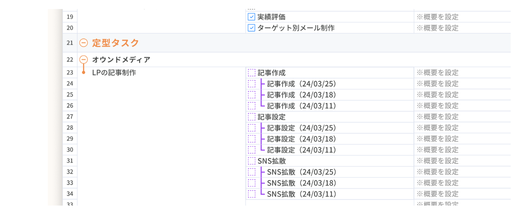Click the orange node dot beside LPの記事制作
Screen dimensions: 519x212
tap(84, 73)
